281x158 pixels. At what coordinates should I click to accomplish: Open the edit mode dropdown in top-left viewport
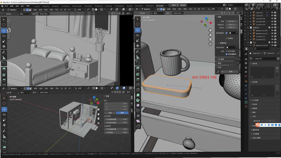(x=15, y=10)
